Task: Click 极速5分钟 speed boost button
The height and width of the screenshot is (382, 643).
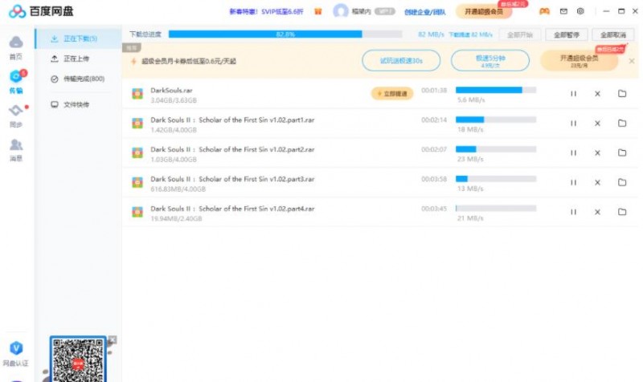Action: [490, 61]
